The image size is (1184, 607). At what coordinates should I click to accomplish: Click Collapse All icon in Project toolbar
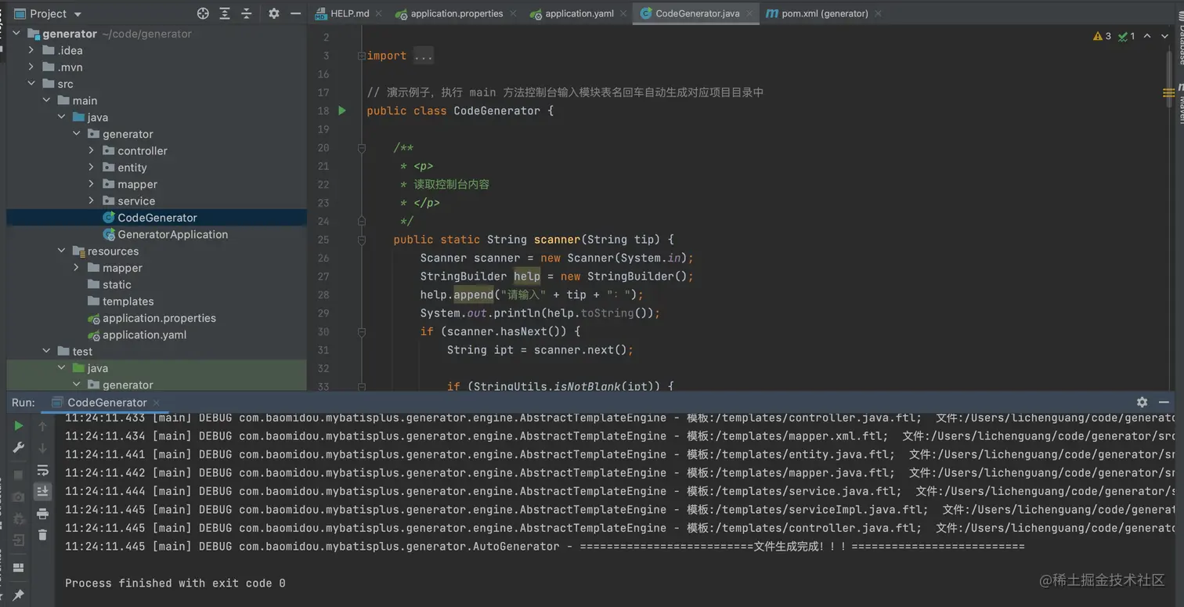click(247, 13)
